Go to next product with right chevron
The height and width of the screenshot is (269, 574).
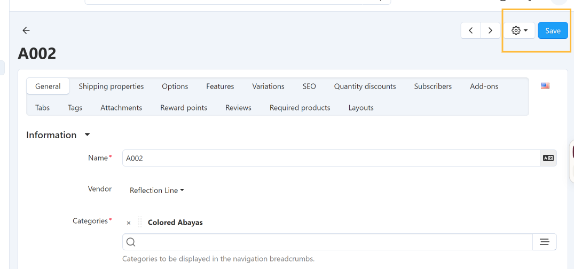point(490,31)
